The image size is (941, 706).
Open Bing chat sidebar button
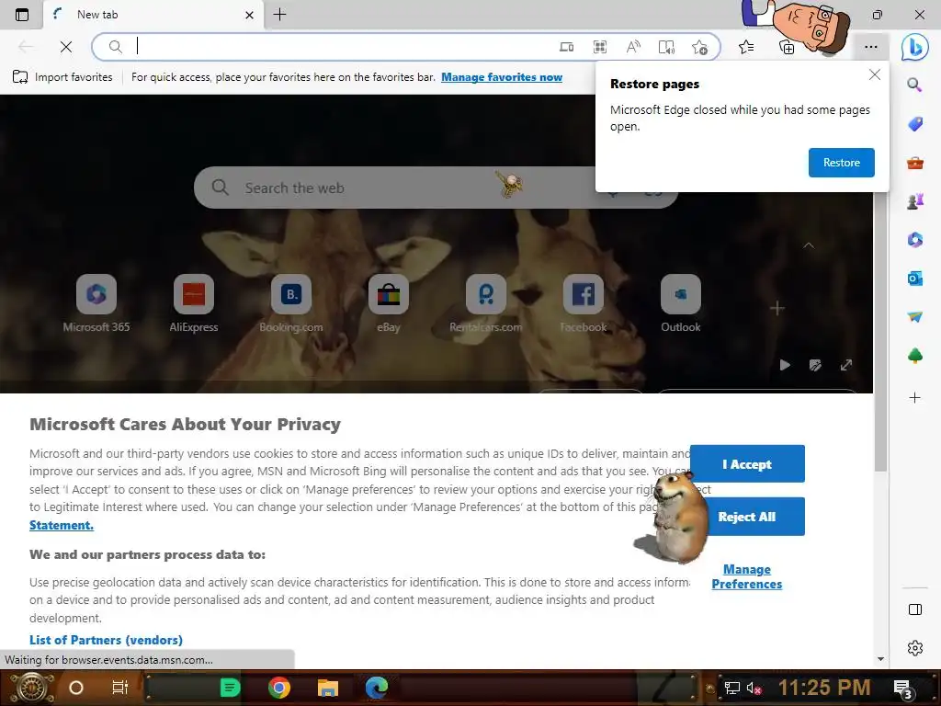pyautogui.click(x=914, y=47)
